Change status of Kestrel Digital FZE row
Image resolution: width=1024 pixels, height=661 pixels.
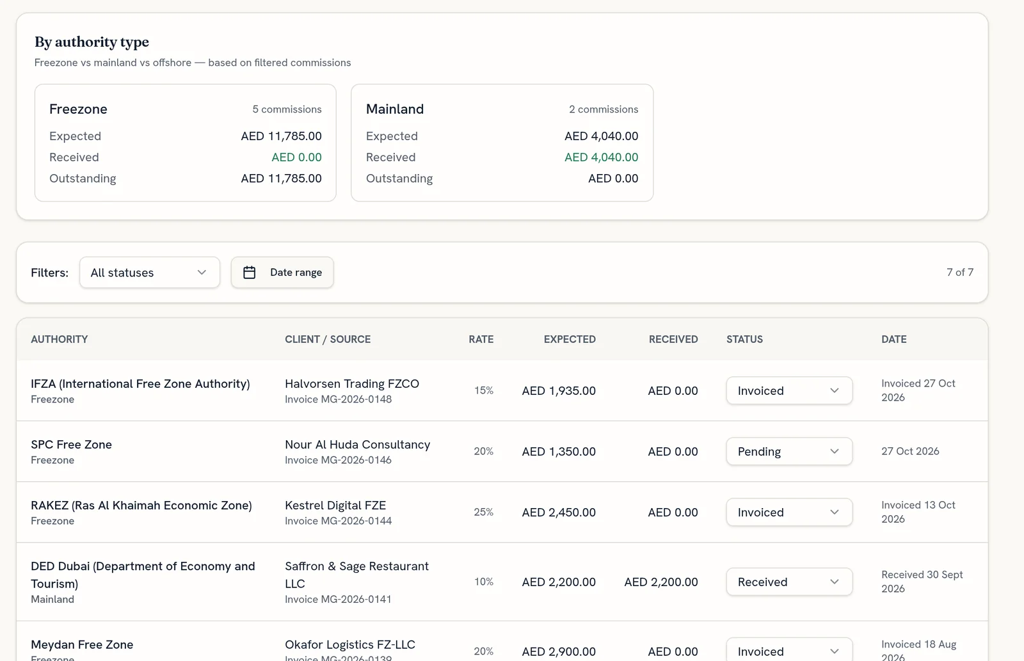click(x=789, y=512)
